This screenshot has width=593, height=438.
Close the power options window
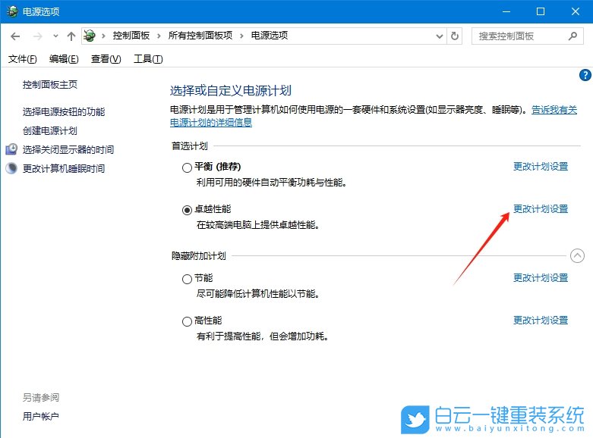coord(576,11)
